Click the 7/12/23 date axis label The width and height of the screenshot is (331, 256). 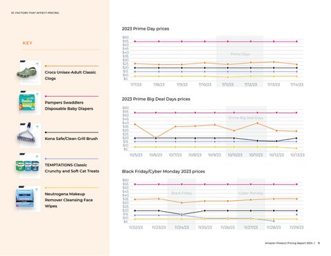pyautogui.click(x=251, y=85)
